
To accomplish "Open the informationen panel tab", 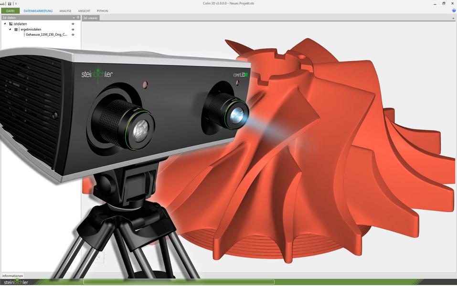I will point(12,276).
